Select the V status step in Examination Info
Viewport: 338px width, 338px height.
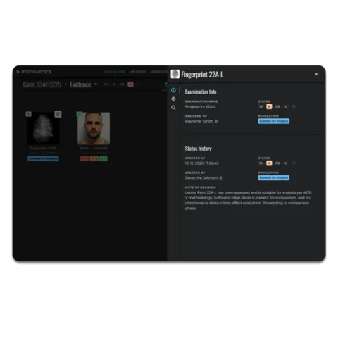[286, 106]
